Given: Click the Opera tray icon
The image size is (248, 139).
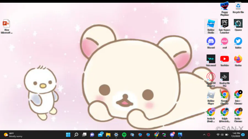Looking at the screenshot, I should [209, 135].
